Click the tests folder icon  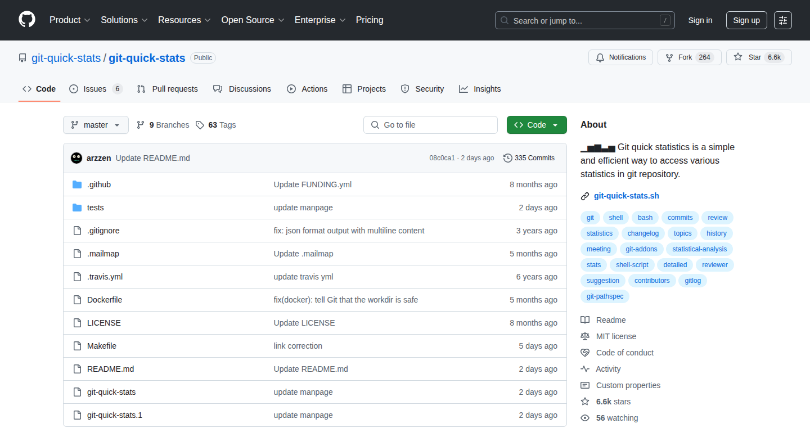77,208
